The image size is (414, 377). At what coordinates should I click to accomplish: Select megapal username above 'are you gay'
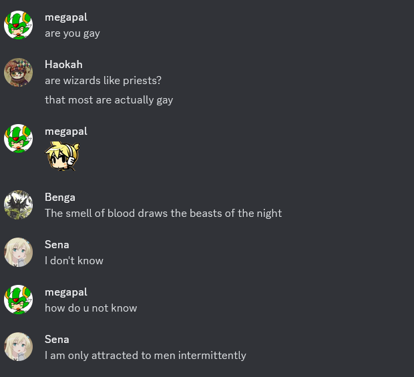66,17
